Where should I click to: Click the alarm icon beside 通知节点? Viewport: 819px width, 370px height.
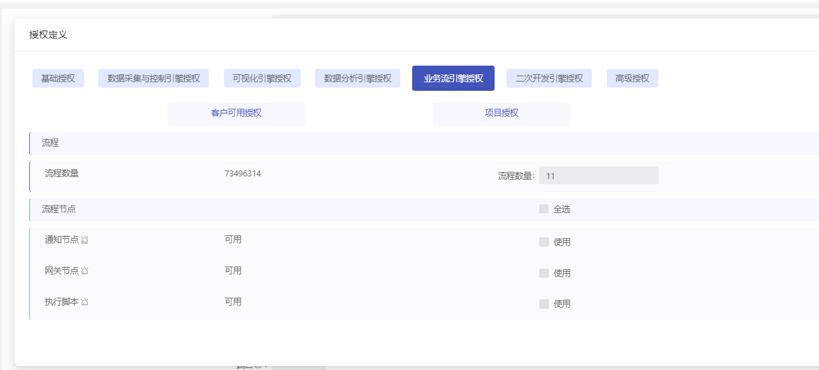[x=84, y=240]
